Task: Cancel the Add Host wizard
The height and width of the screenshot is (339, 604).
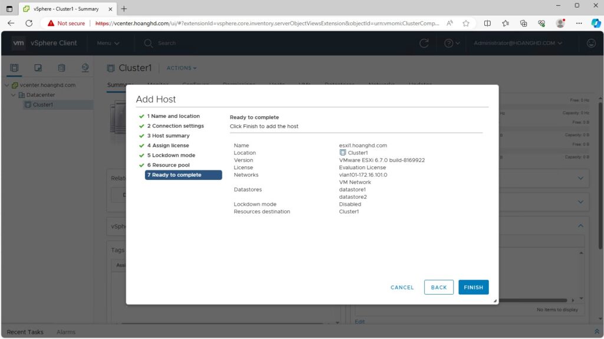Action: click(x=402, y=287)
